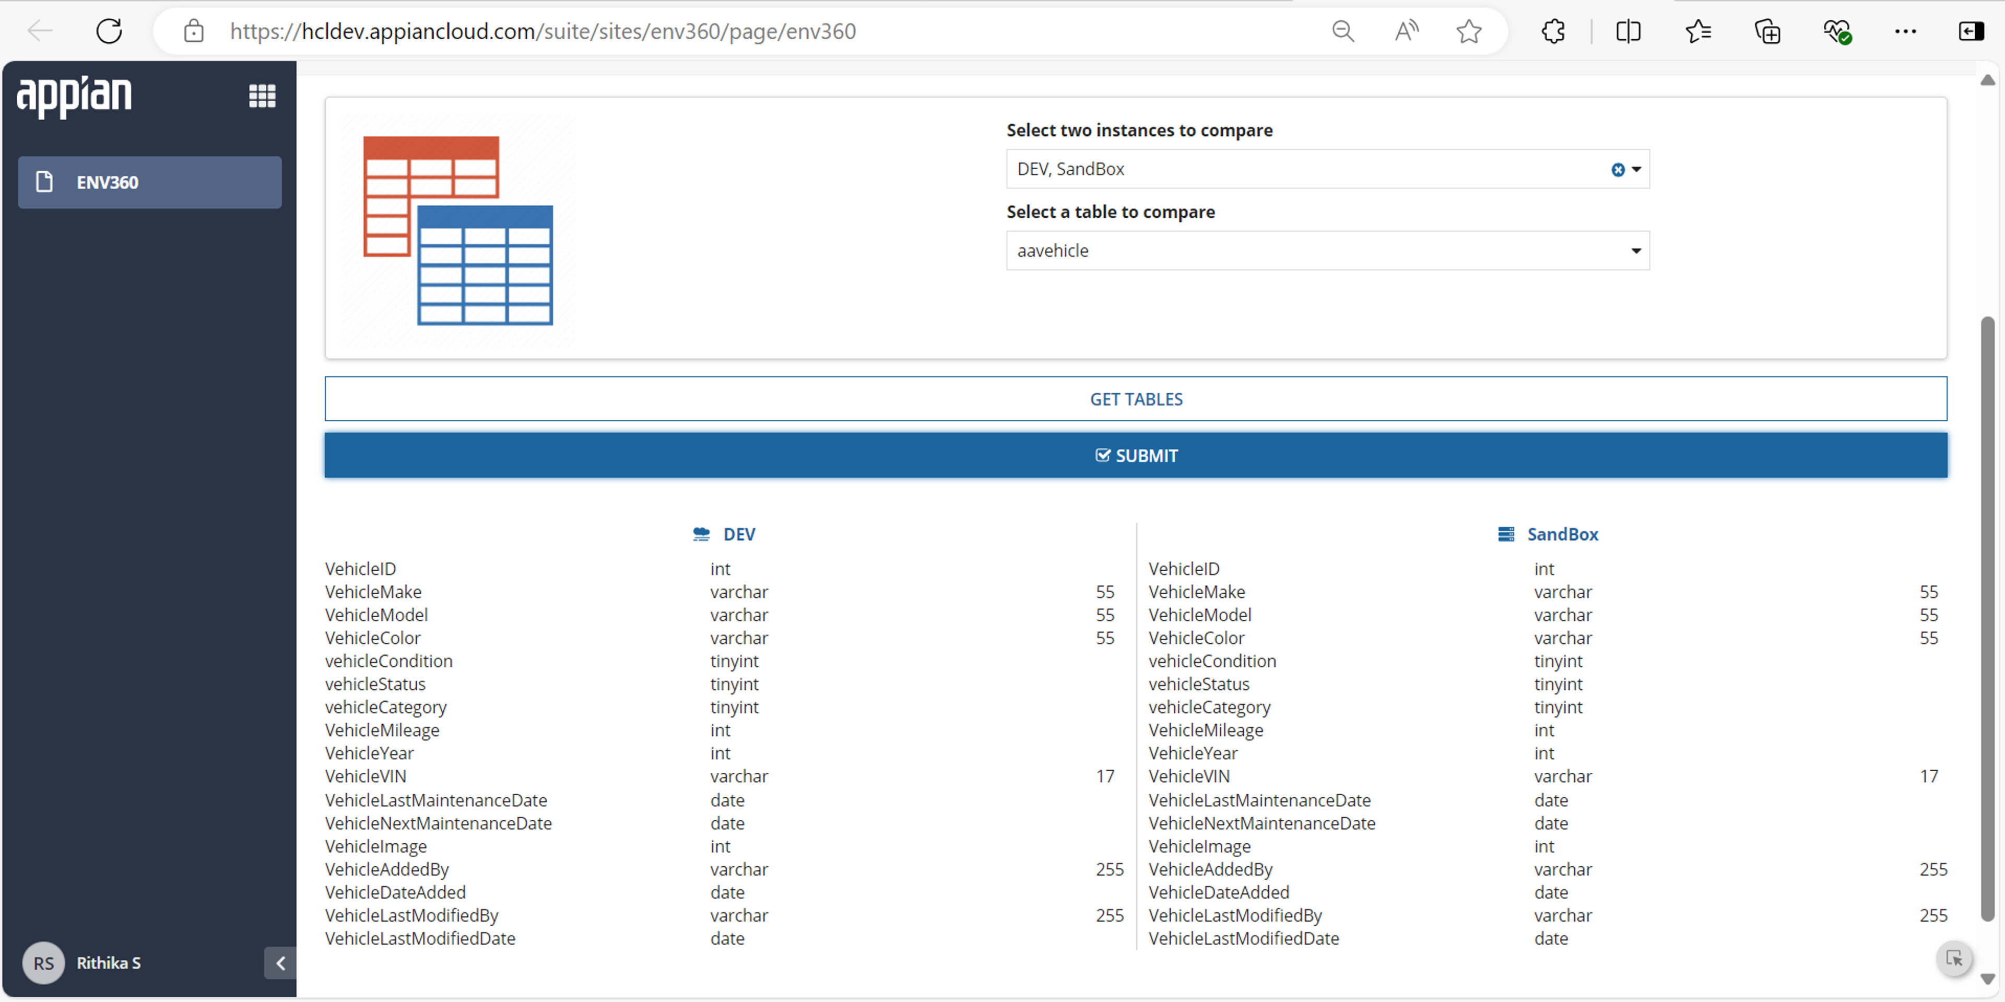Open the Collections icon
The image size is (2005, 1002).
point(1767,31)
